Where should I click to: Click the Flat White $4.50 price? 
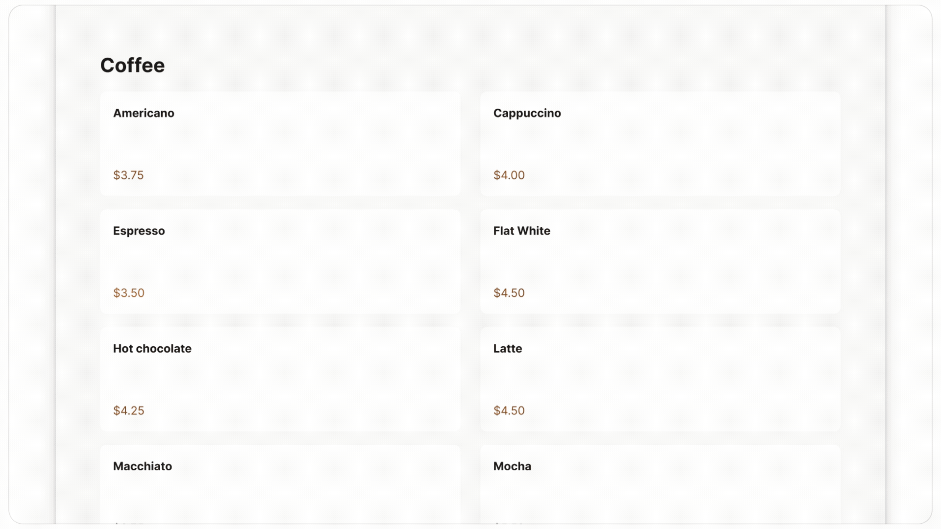coord(509,293)
